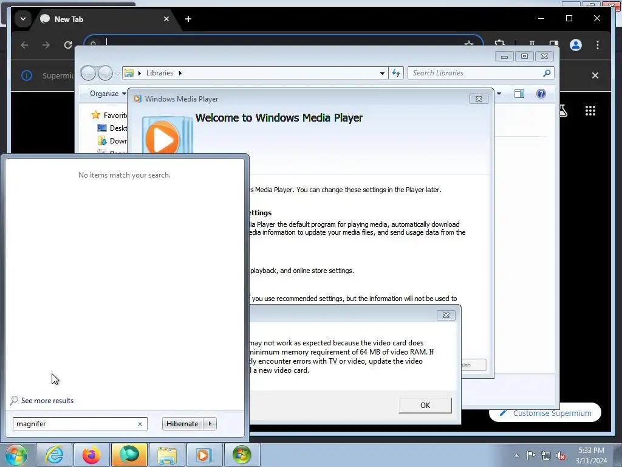Screen dimensions: 622x467
Task: Maximize the Libraries Explorer window
Action: pyautogui.click(x=524, y=57)
